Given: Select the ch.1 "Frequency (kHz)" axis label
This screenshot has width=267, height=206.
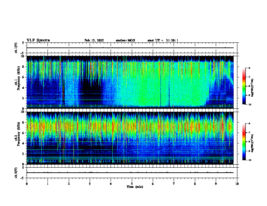Looking at the screenshot, I should pyautogui.click(x=18, y=77).
